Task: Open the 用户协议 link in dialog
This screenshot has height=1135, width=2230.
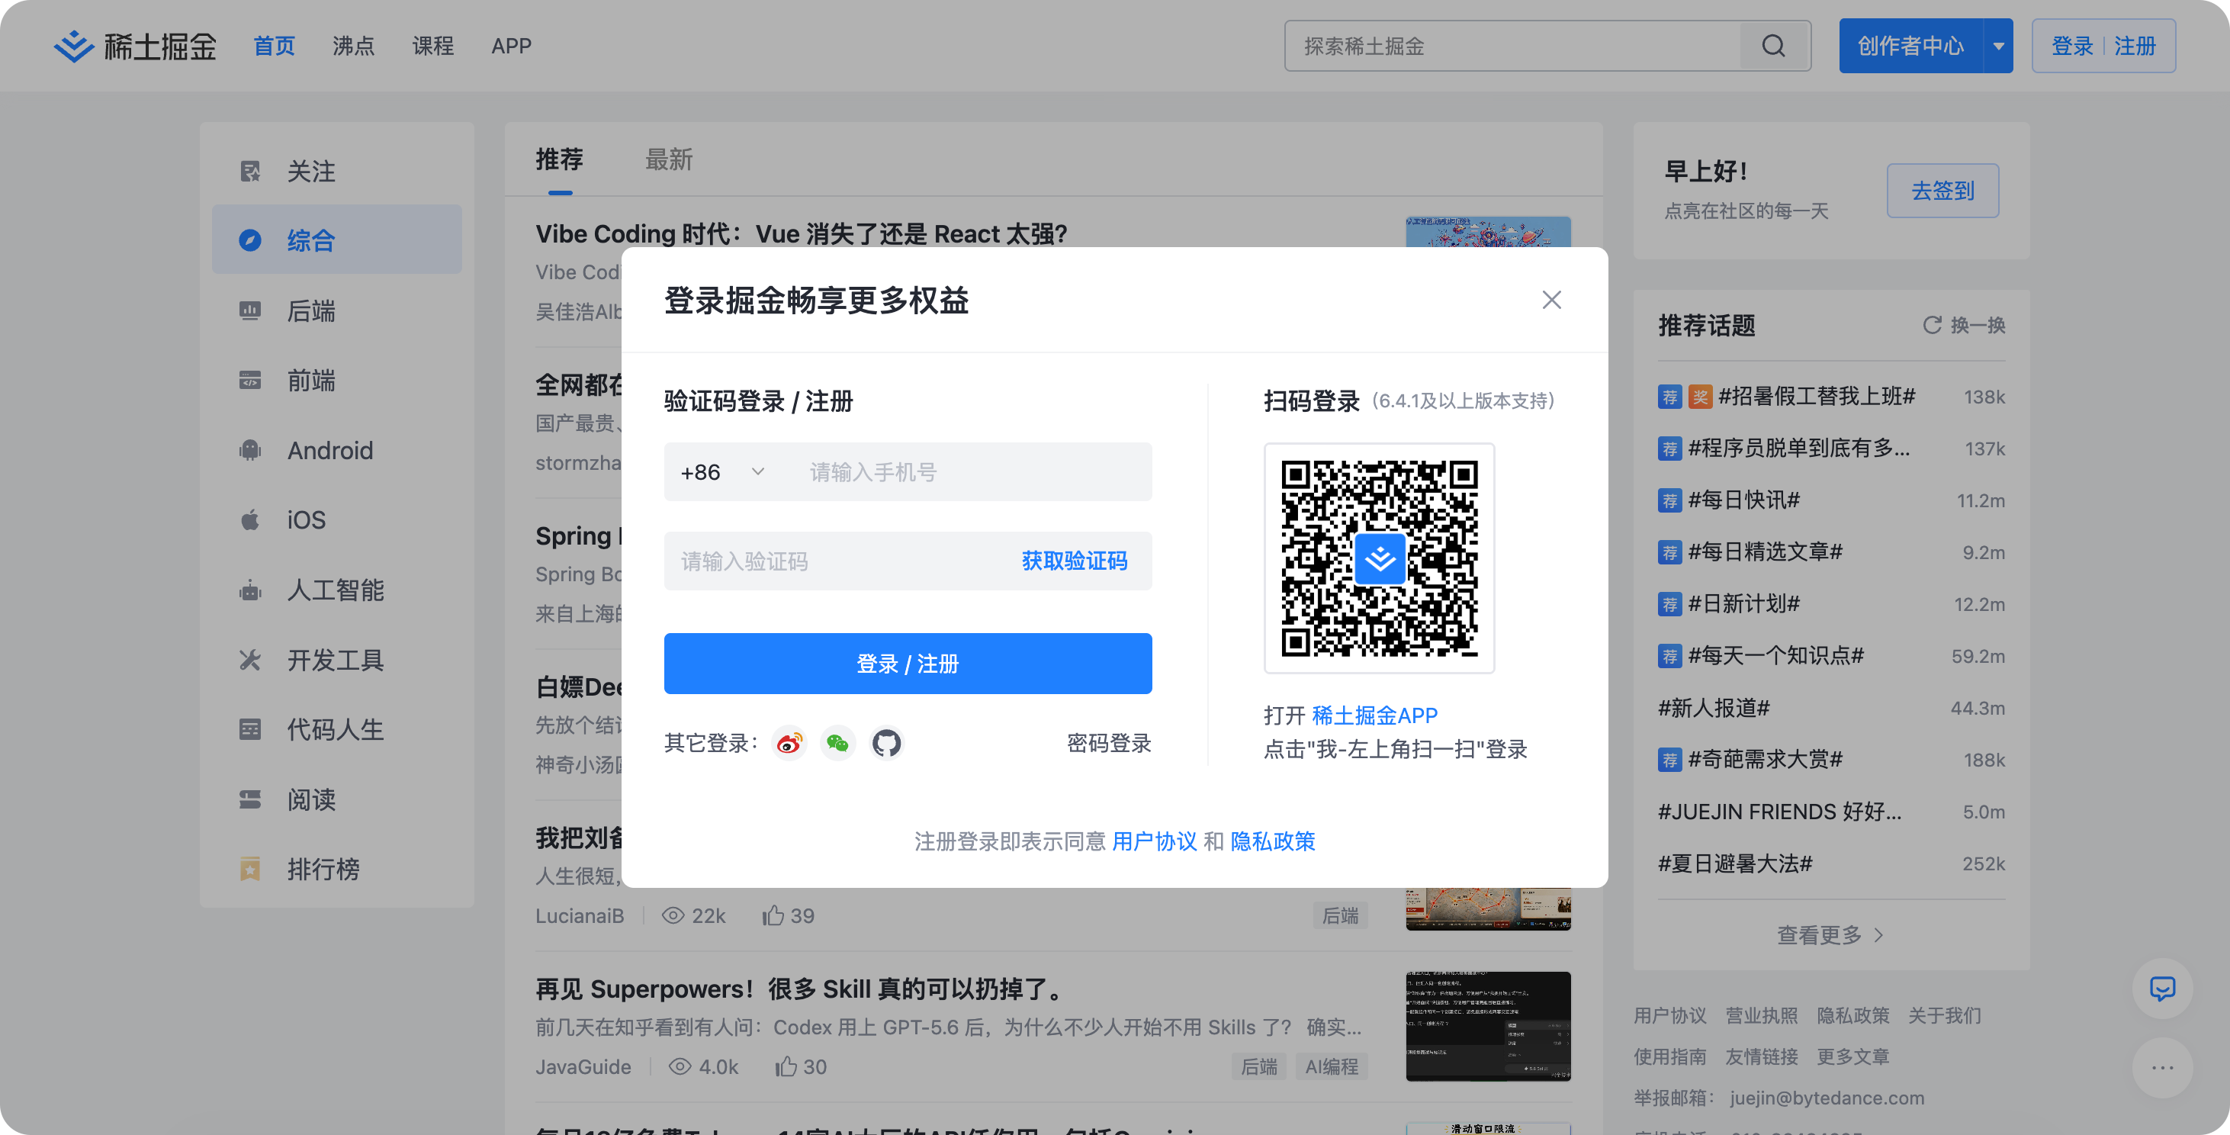Action: (1154, 841)
